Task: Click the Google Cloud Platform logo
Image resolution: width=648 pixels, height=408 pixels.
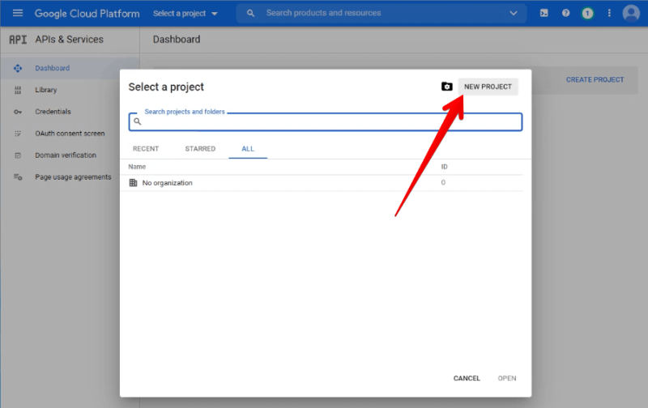Action: (x=87, y=14)
